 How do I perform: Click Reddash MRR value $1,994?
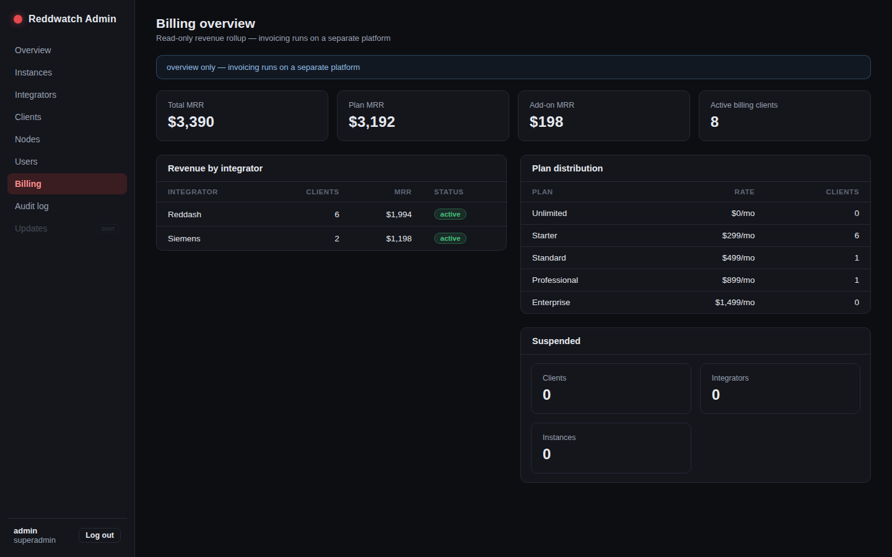(399, 214)
